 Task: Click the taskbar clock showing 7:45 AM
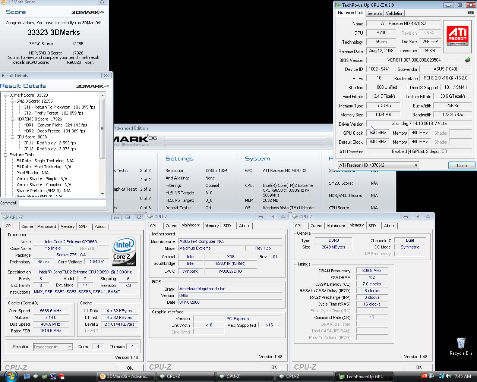coord(463,376)
